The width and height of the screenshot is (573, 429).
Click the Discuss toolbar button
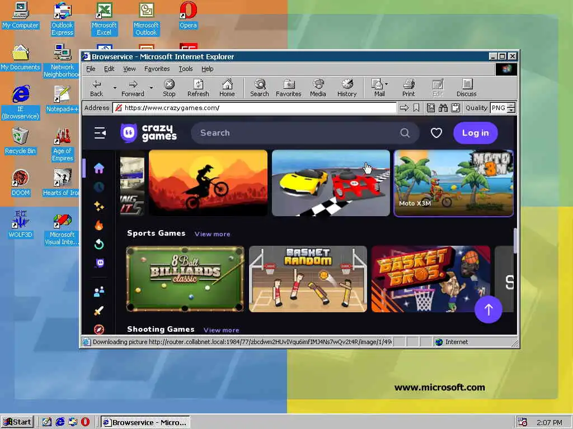coord(466,88)
